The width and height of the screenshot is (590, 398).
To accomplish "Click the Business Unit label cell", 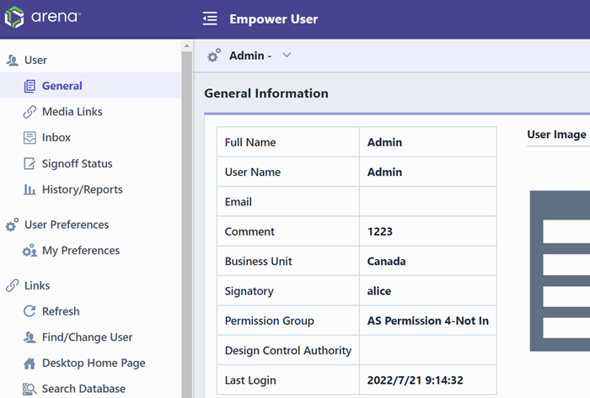I will (x=288, y=261).
